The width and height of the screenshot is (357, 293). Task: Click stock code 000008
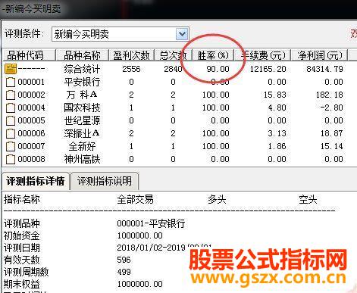[x=31, y=159]
